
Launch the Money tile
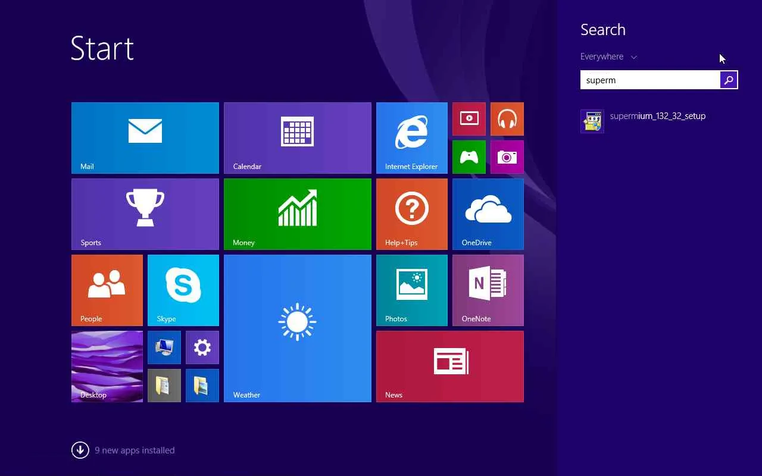click(298, 214)
